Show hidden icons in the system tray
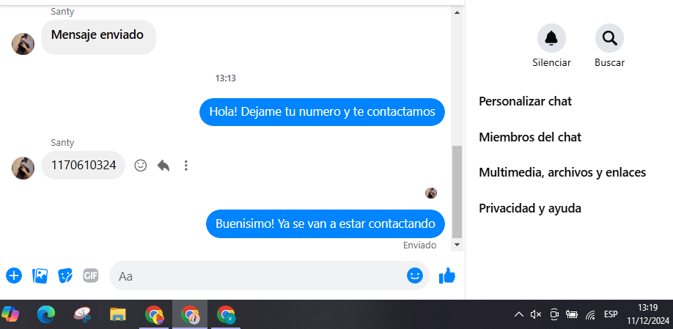Image resolution: width=673 pixels, height=329 pixels. click(518, 315)
